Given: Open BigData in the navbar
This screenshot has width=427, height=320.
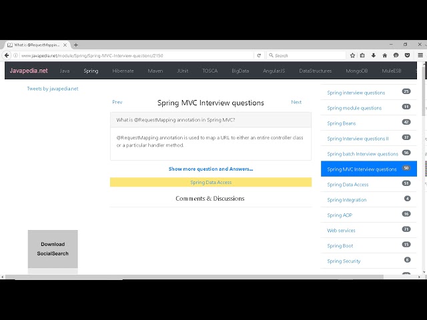Looking at the screenshot, I should [240, 71].
